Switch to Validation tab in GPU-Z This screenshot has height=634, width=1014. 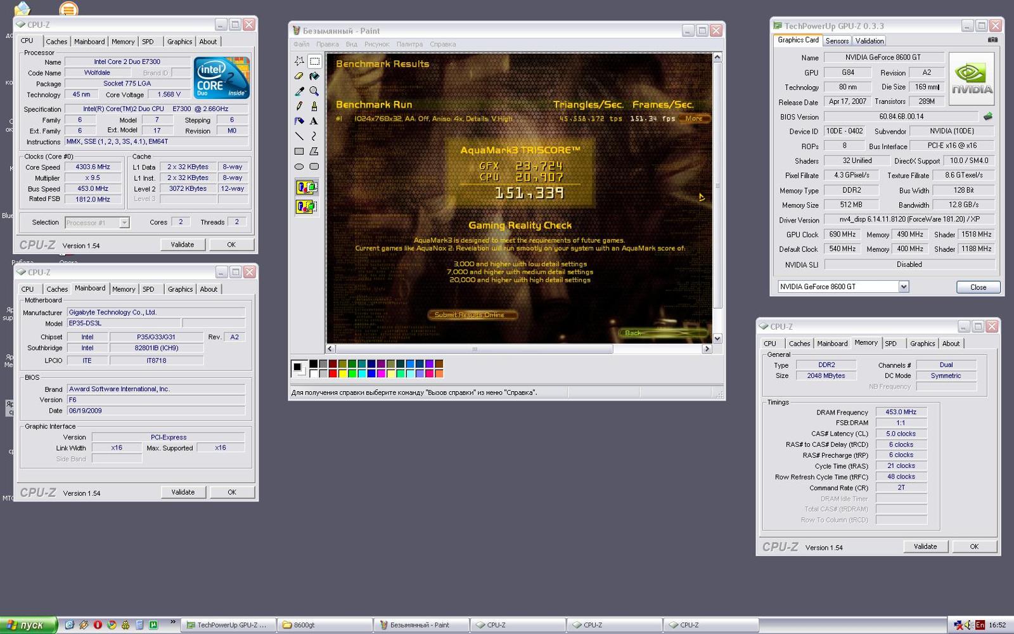pos(870,41)
